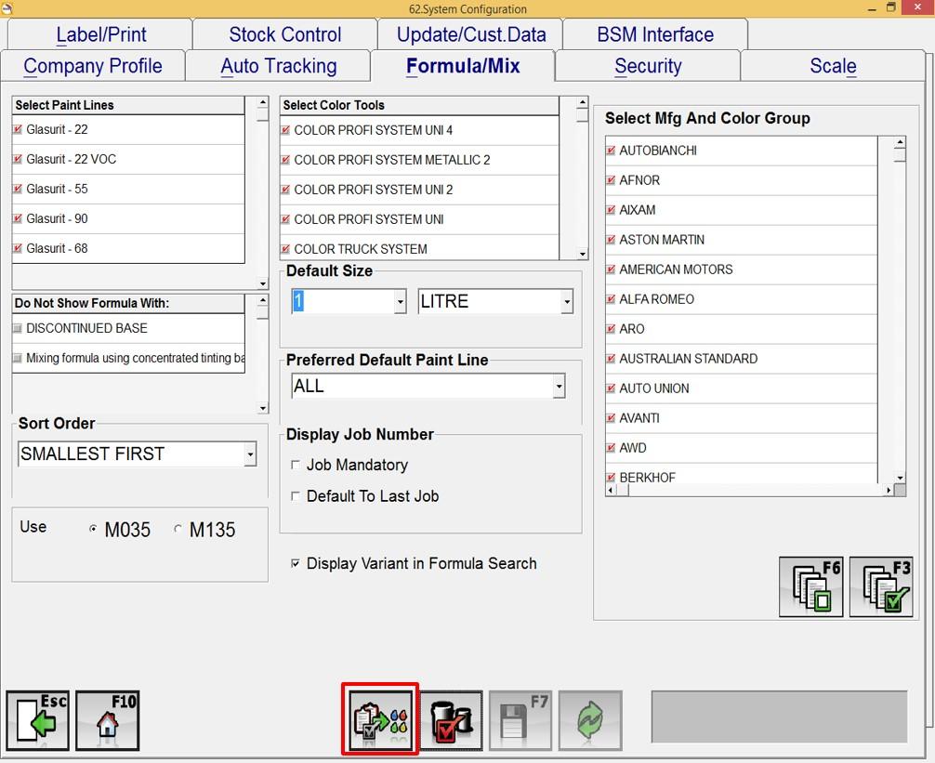Click the F3 select all manufacturers icon
Image resolution: width=935 pixels, height=763 pixels.
coord(881,587)
